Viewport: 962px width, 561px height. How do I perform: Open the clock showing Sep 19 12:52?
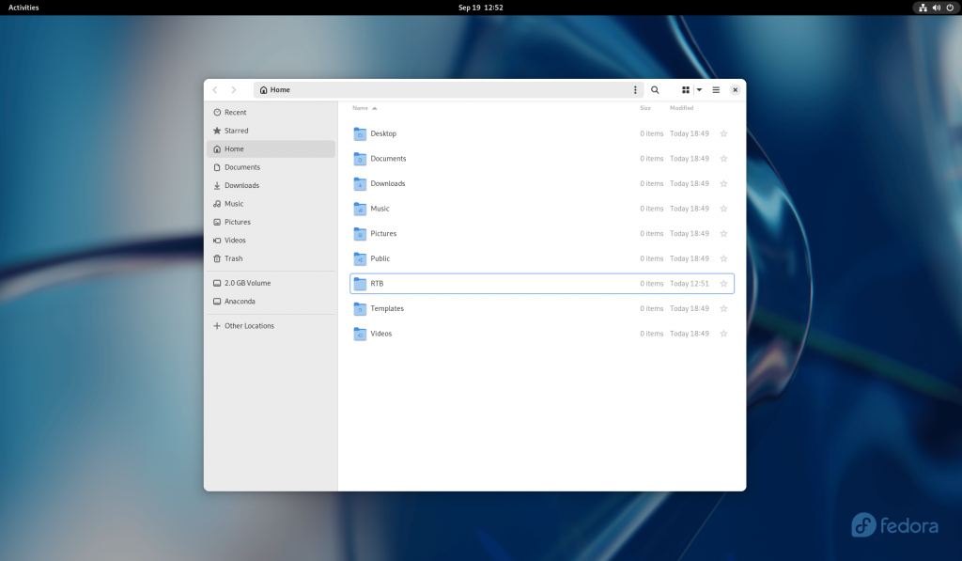click(481, 7)
